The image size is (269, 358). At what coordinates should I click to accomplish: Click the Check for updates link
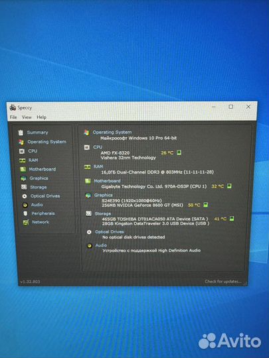(x=223, y=281)
